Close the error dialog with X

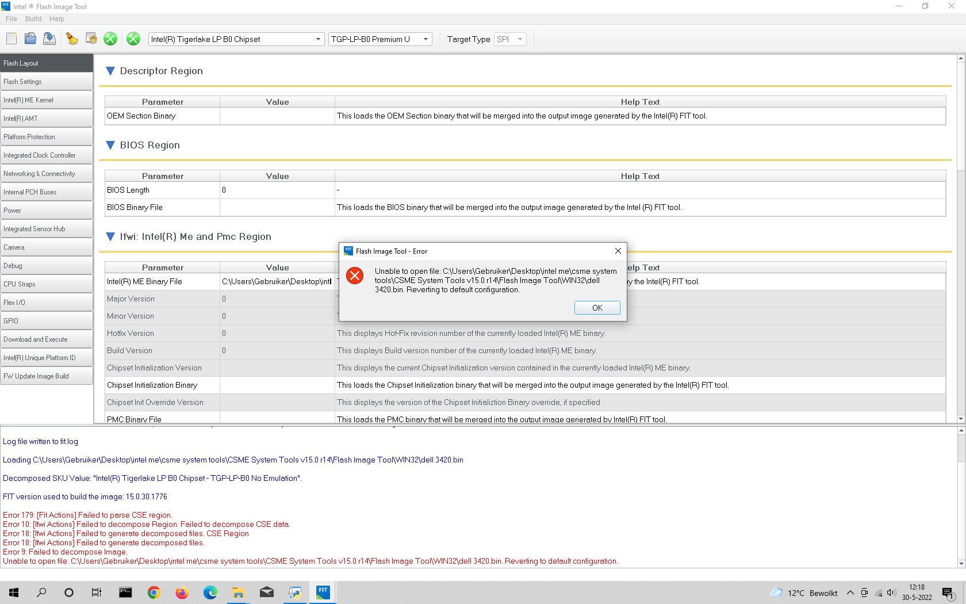[618, 251]
